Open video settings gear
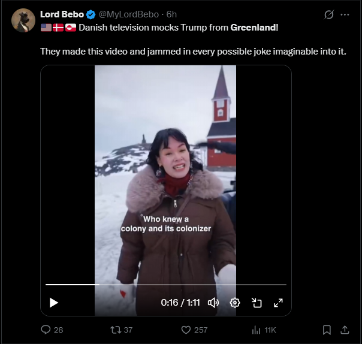 [235, 303]
